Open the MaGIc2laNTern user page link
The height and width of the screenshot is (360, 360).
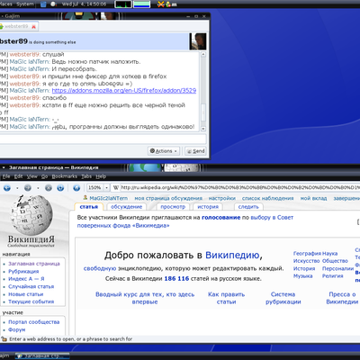coord(108,198)
